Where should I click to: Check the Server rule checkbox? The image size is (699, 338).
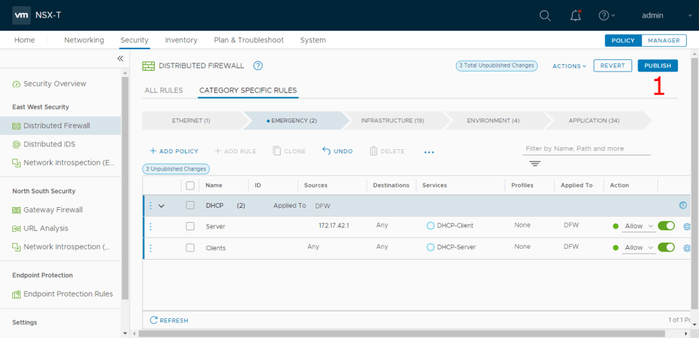(x=190, y=226)
